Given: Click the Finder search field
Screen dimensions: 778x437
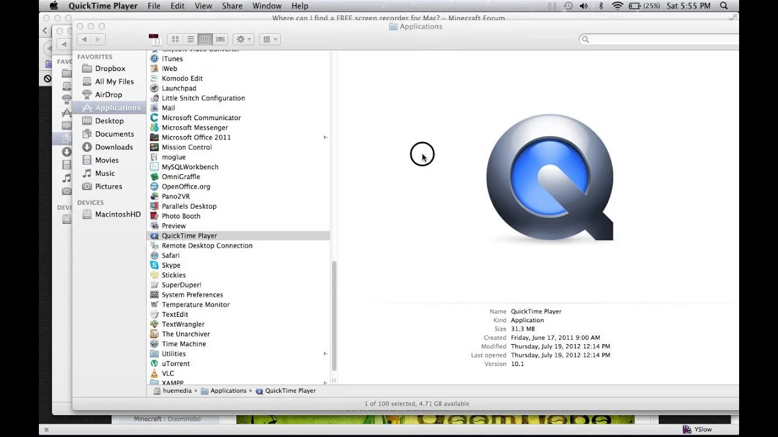Looking at the screenshot, I should pyautogui.click(x=659, y=39).
